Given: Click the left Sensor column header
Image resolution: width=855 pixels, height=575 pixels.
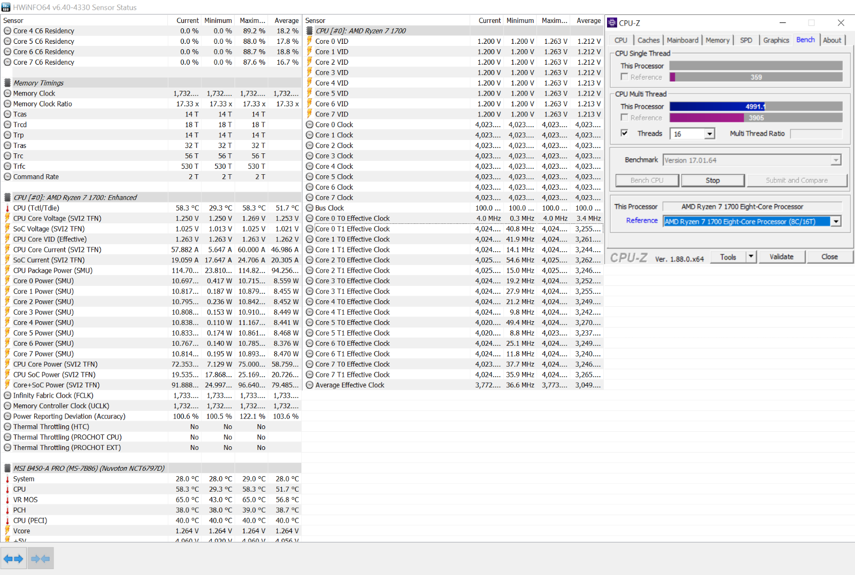Looking at the screenshot, I should click(x=84, y=20).
